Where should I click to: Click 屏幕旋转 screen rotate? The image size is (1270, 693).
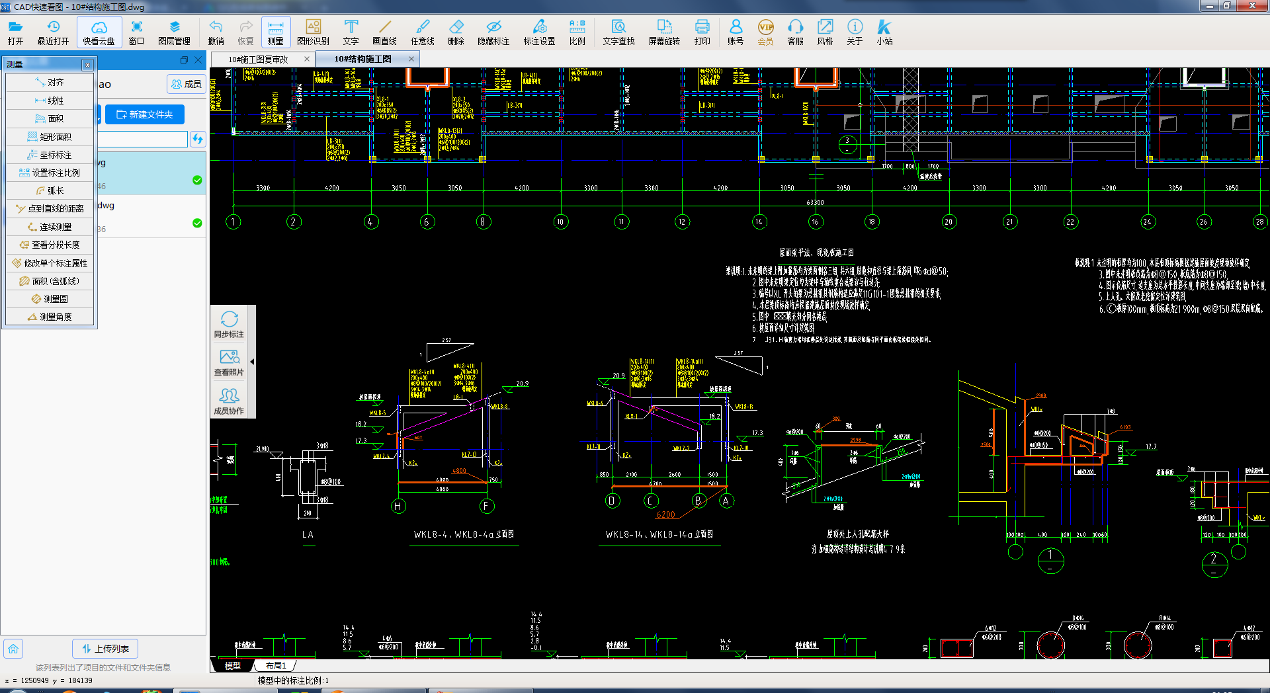point(664,32)
